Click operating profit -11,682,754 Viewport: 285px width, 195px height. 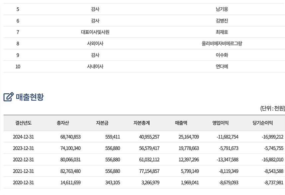227,137
